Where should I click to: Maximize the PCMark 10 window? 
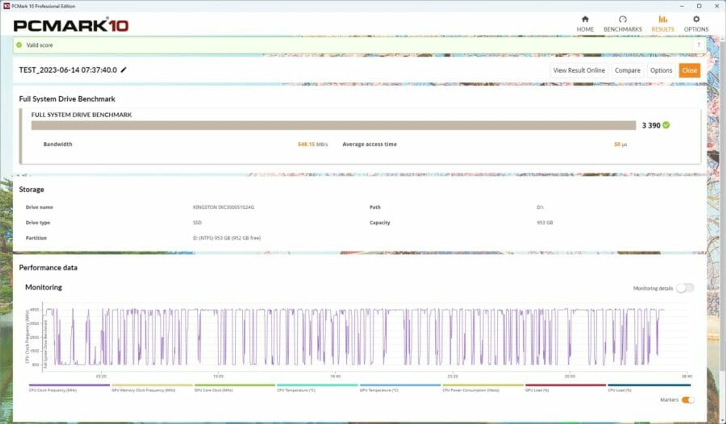[699, 6]
